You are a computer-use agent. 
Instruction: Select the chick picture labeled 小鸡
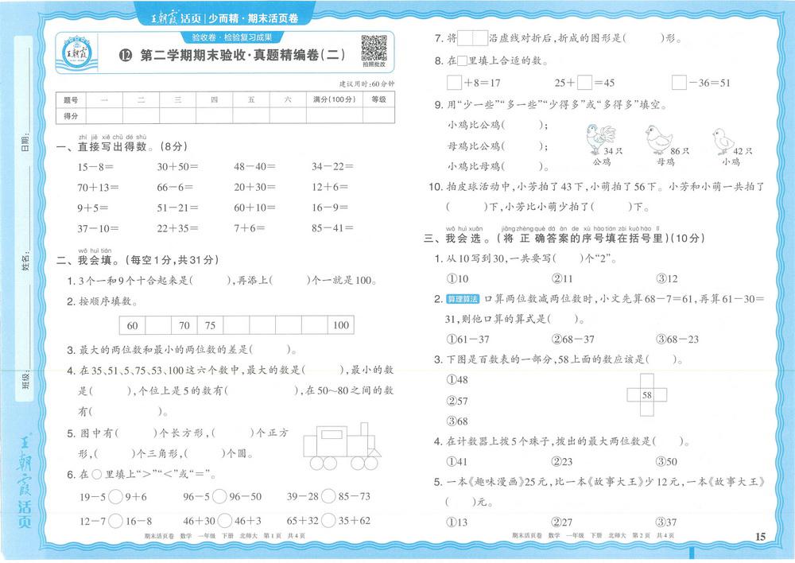pos(722,141)
